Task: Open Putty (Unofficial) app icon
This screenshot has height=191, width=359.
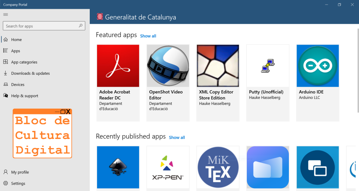Action: tap(268, 66)
